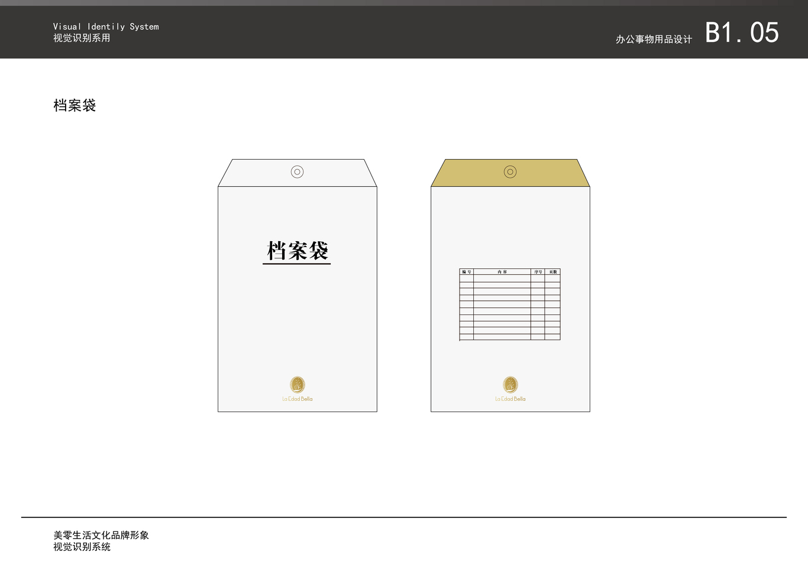This screenshot has width=808, height=571.
Task: Select the 'Visual Identily System' header text
Action: click(x=106, y=27)
